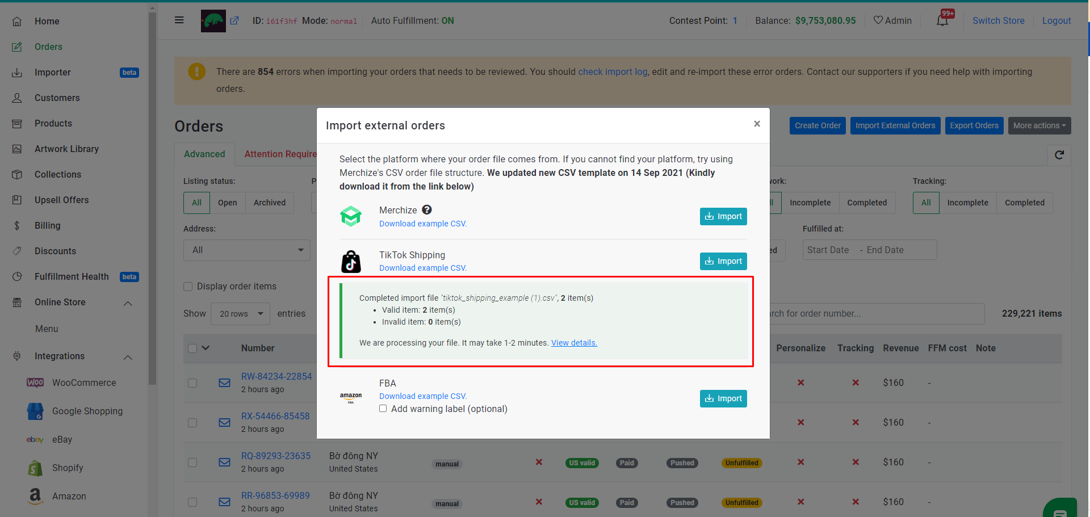Toggle the select-all orders checkbox

click(192, 348)
